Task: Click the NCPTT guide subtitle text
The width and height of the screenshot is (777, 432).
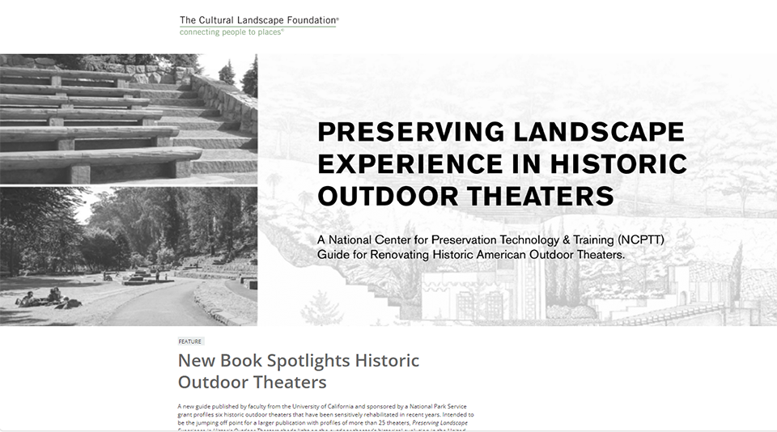Action: tap(490, 248)
